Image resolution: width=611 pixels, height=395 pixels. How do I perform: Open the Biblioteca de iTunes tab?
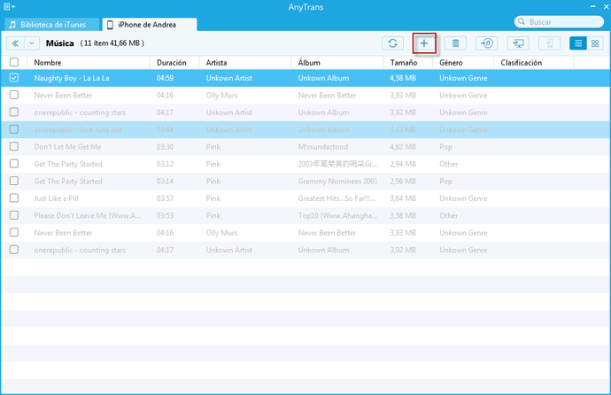point(52,25)
